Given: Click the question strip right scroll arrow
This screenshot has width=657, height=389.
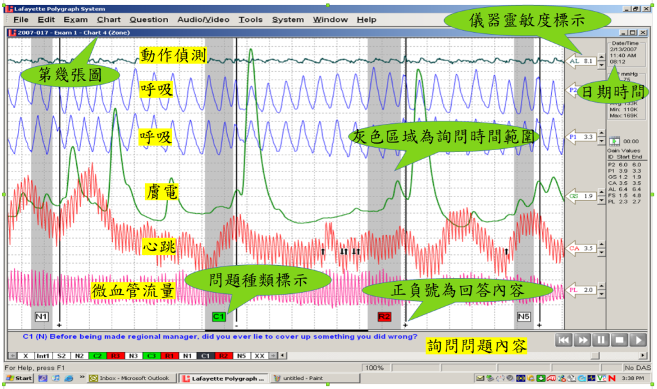Looking at the screenshot, I should 273,356.
